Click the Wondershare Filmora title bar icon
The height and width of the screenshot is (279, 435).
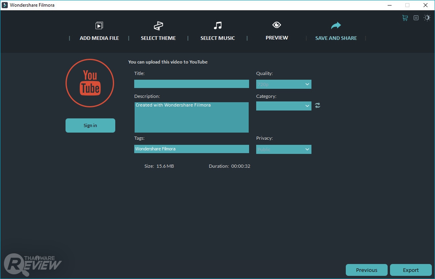[x=5, y=5]
